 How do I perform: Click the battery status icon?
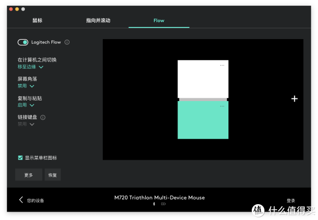pos(163,204)
